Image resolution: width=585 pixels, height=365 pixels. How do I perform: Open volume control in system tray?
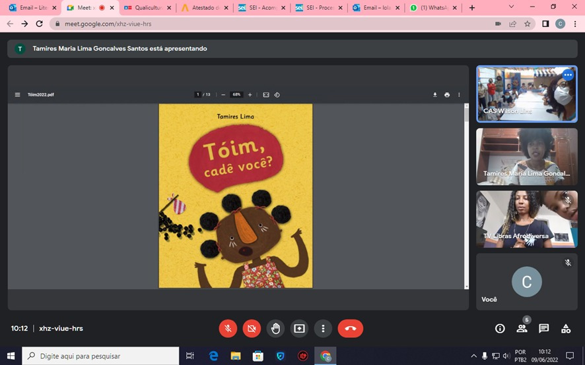506,356
